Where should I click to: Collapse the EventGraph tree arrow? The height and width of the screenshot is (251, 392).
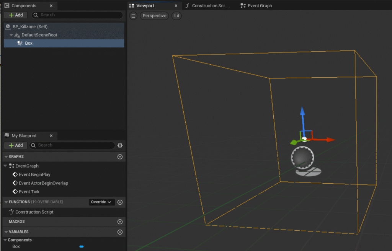(5, 166)
